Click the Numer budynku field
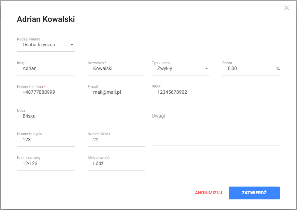Screen dimensions: 297x210 (46, 140)
